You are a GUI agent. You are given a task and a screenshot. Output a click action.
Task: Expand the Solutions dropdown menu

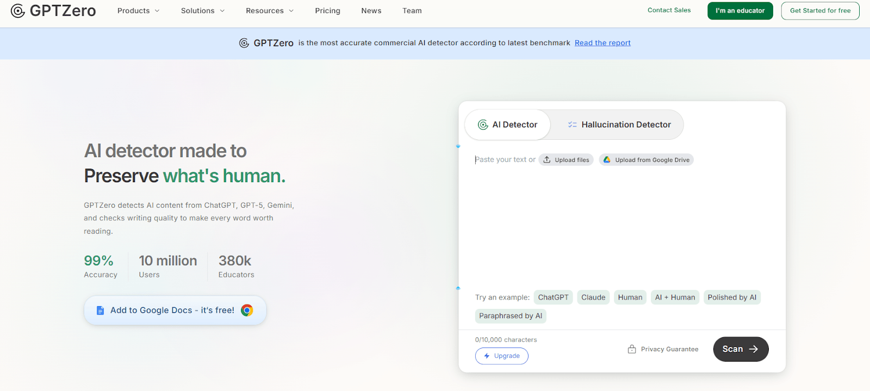(203, 11)
